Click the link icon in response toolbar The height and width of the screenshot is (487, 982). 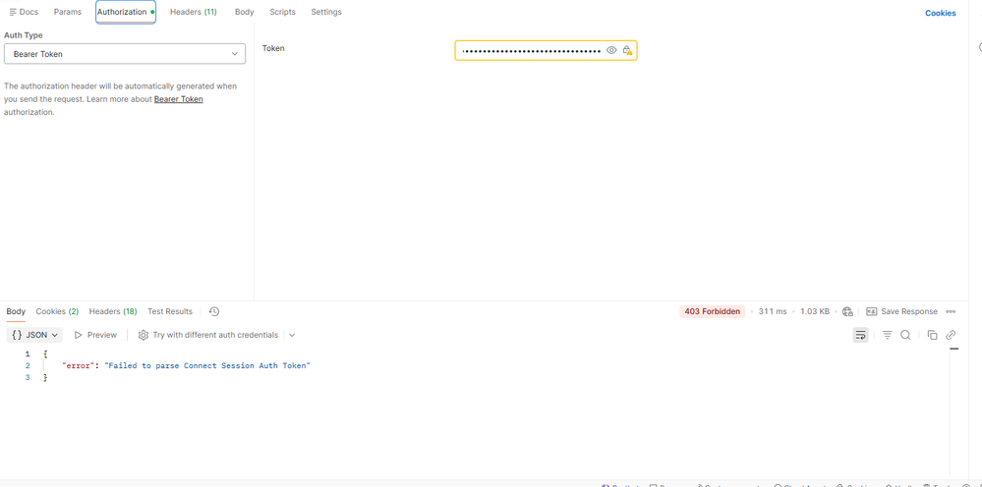click(951, 335)
